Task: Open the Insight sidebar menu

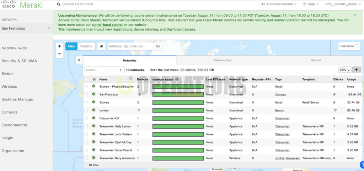Action: point(8,138)
